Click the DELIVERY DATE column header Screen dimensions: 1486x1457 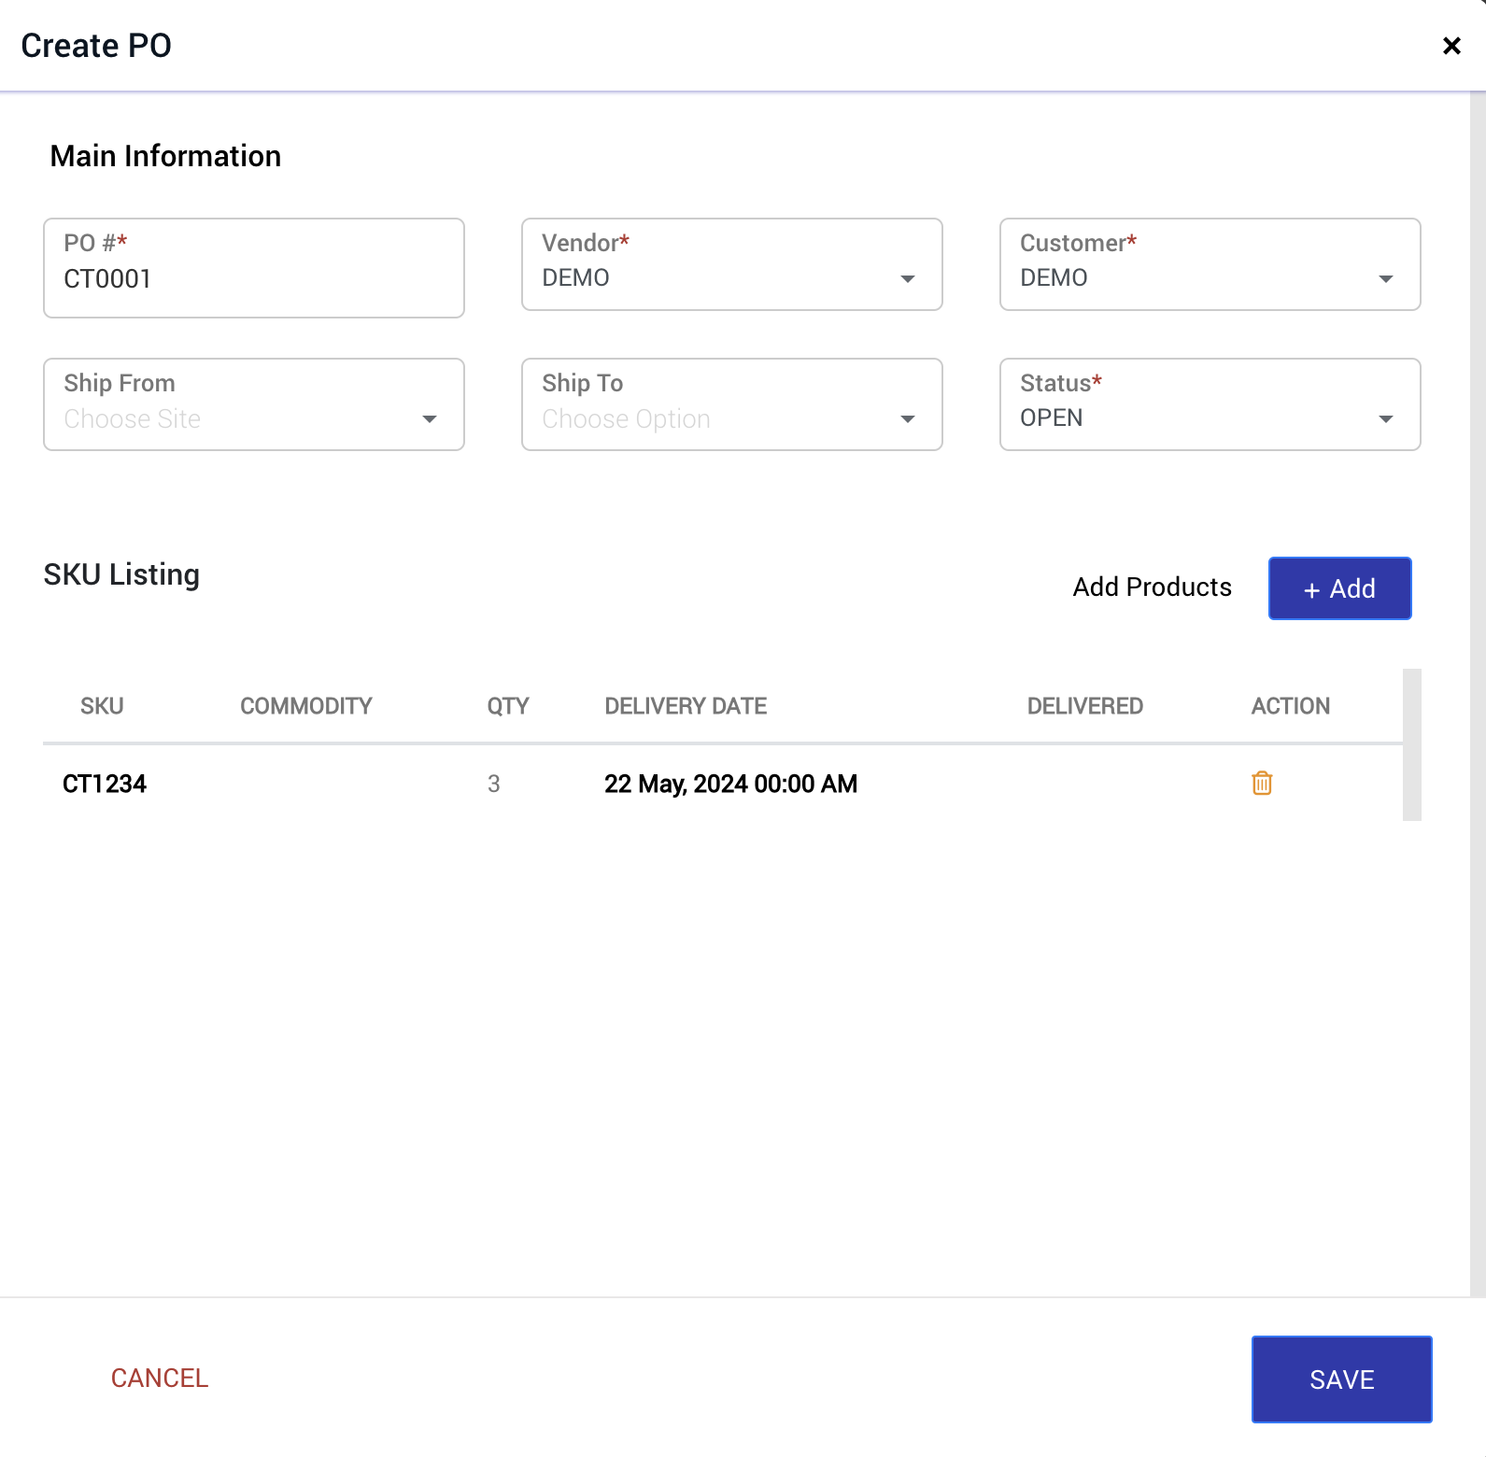(x=686, y=706)
